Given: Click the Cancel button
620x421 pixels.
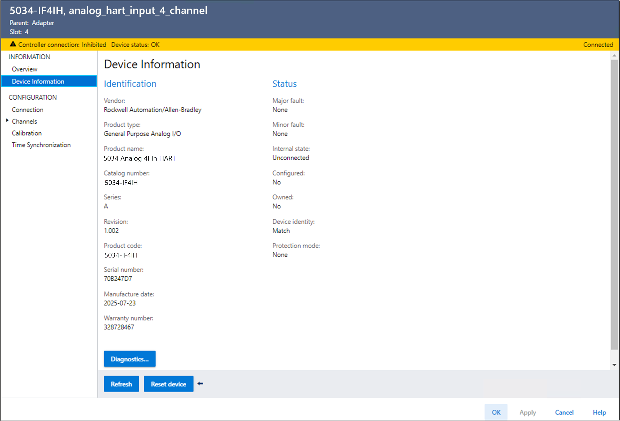Looking at the screenshot, I should click(x=564, y=412).
